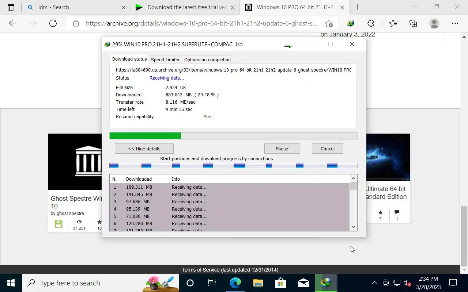468x292 pixels.
Task: Click the connections progress segment bar
Action: (x=234, y=166)
